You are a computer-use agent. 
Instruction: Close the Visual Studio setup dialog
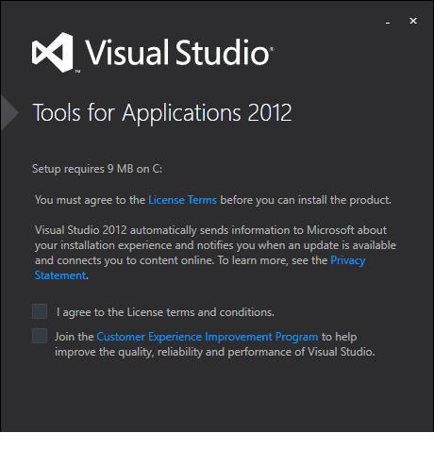(x=413, y=21)
